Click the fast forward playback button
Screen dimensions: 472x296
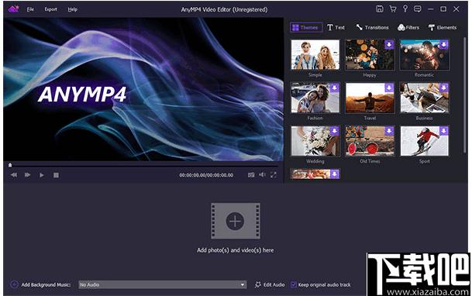tap(27, 175)
